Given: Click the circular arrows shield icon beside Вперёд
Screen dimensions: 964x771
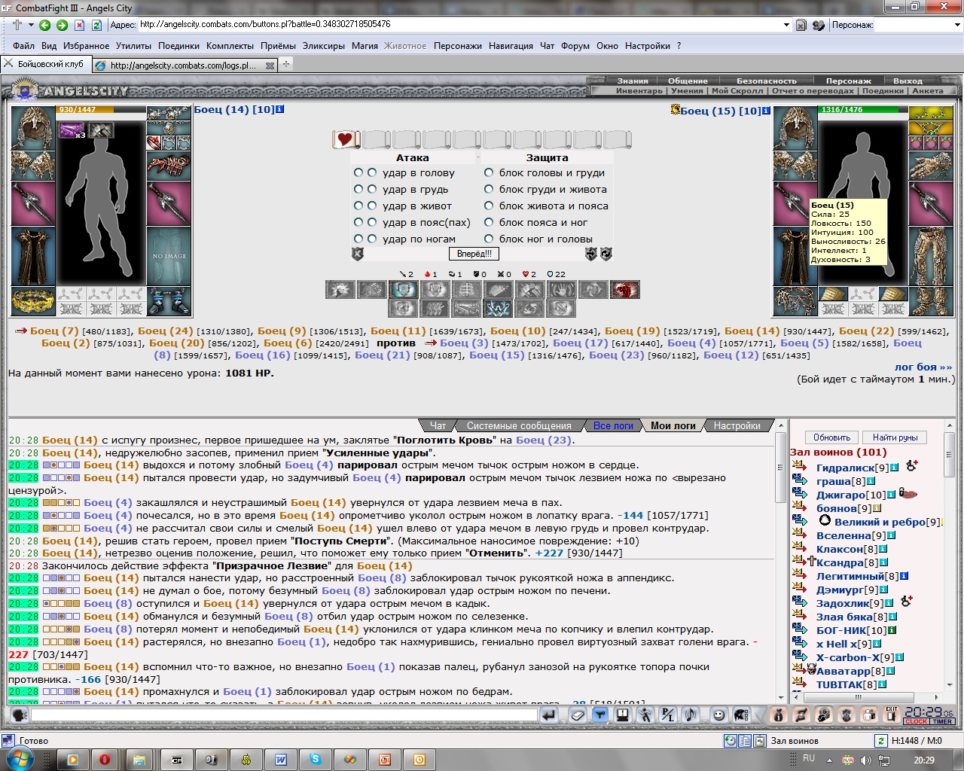Looking at the screenshot, I should (606, 254).
